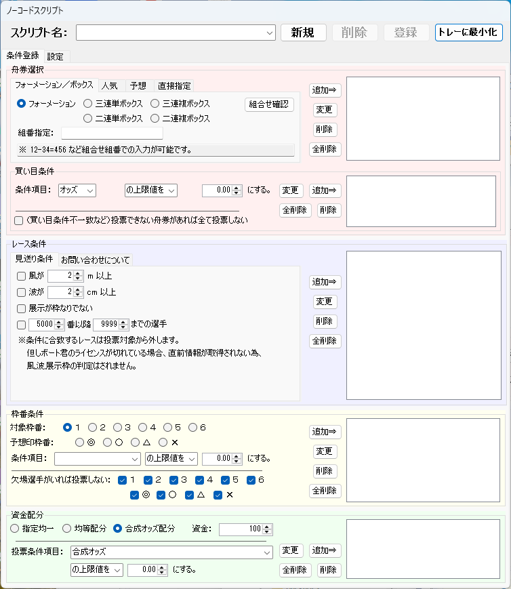511x589 pixels.
Task: Check the 波が cm 以上 checkbox
Action: point(22,292)
